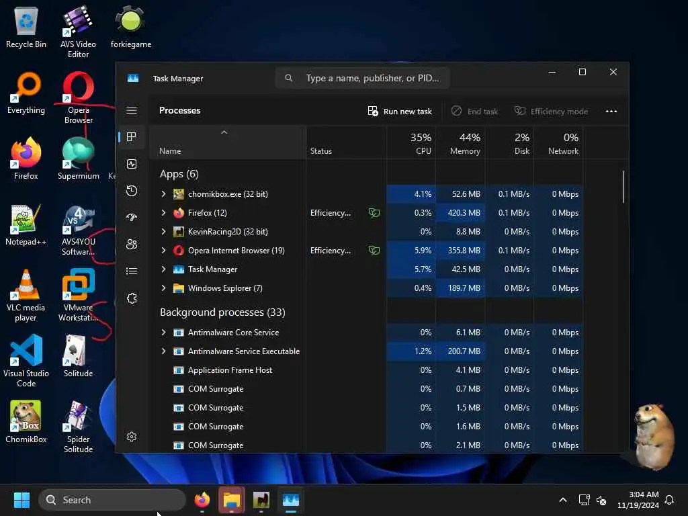The width and height of the screenshot is (688, 516).
Task: Open Notepad++ desktop shortcut
Action: click(26, 224)
